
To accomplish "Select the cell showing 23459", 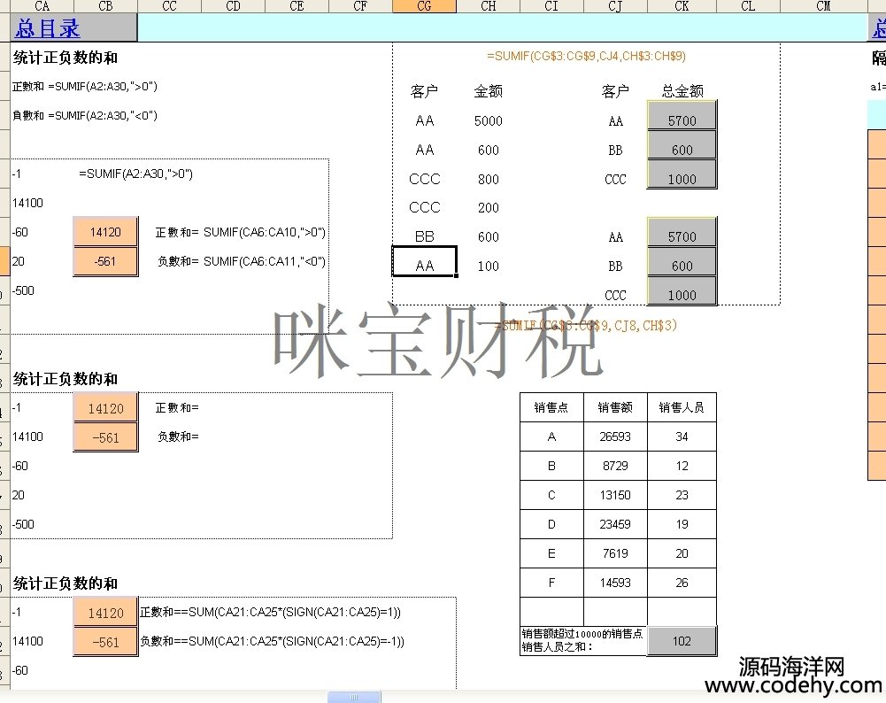I will (615, 524).
